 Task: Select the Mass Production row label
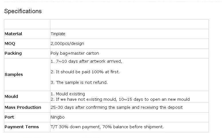(23, 107)
